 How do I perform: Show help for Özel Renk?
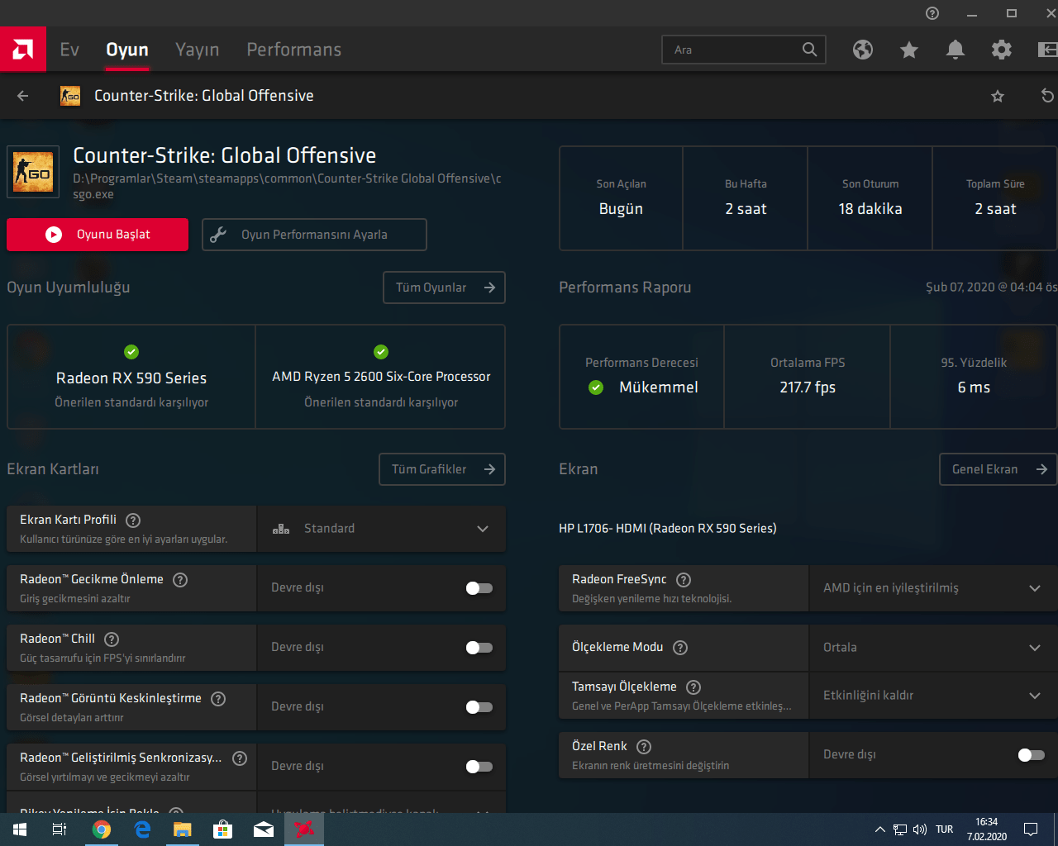644,747
